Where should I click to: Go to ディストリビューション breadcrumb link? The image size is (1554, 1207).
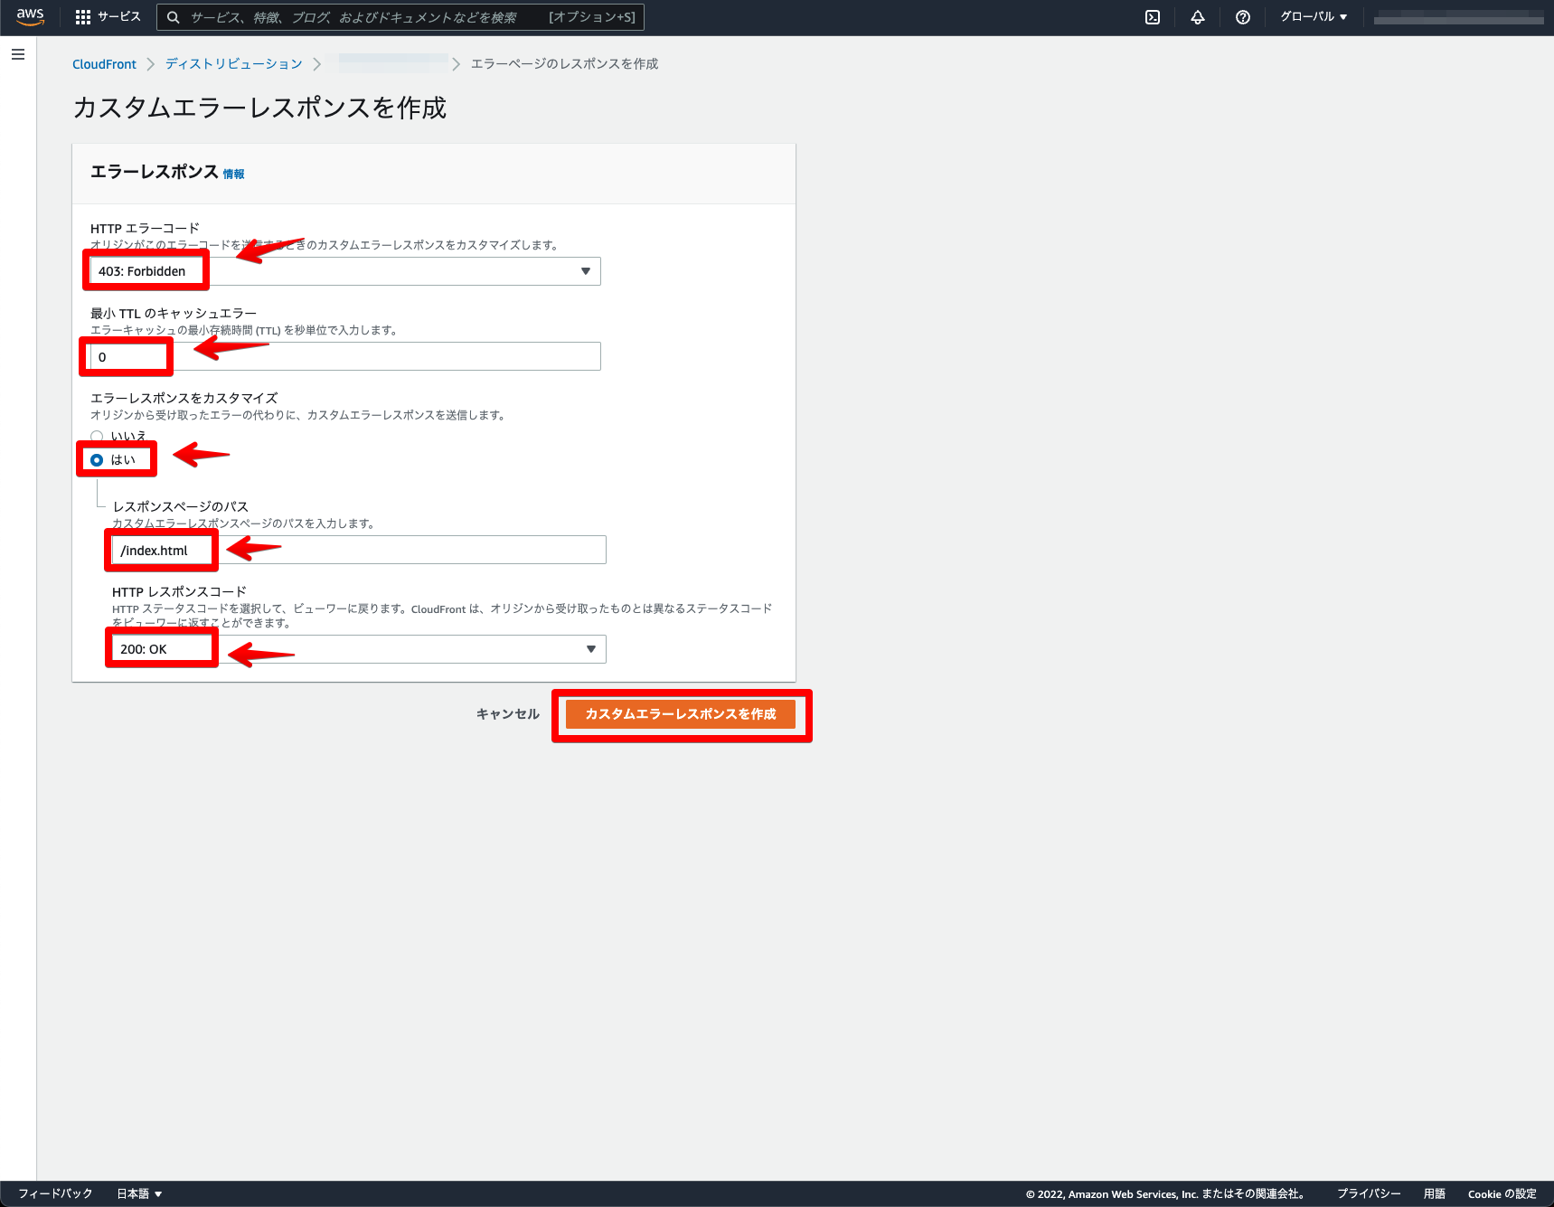(x=233, y=64)
